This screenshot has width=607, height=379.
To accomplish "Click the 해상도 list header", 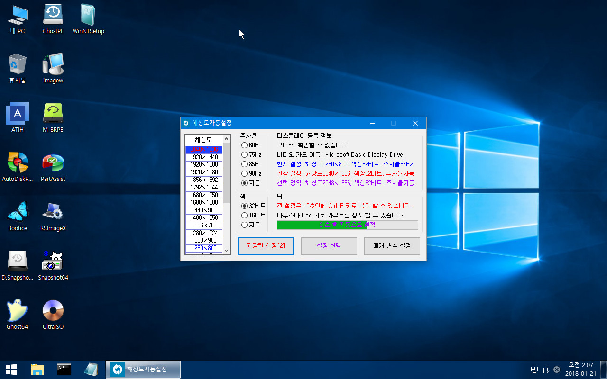I will (x=204, y=140).
